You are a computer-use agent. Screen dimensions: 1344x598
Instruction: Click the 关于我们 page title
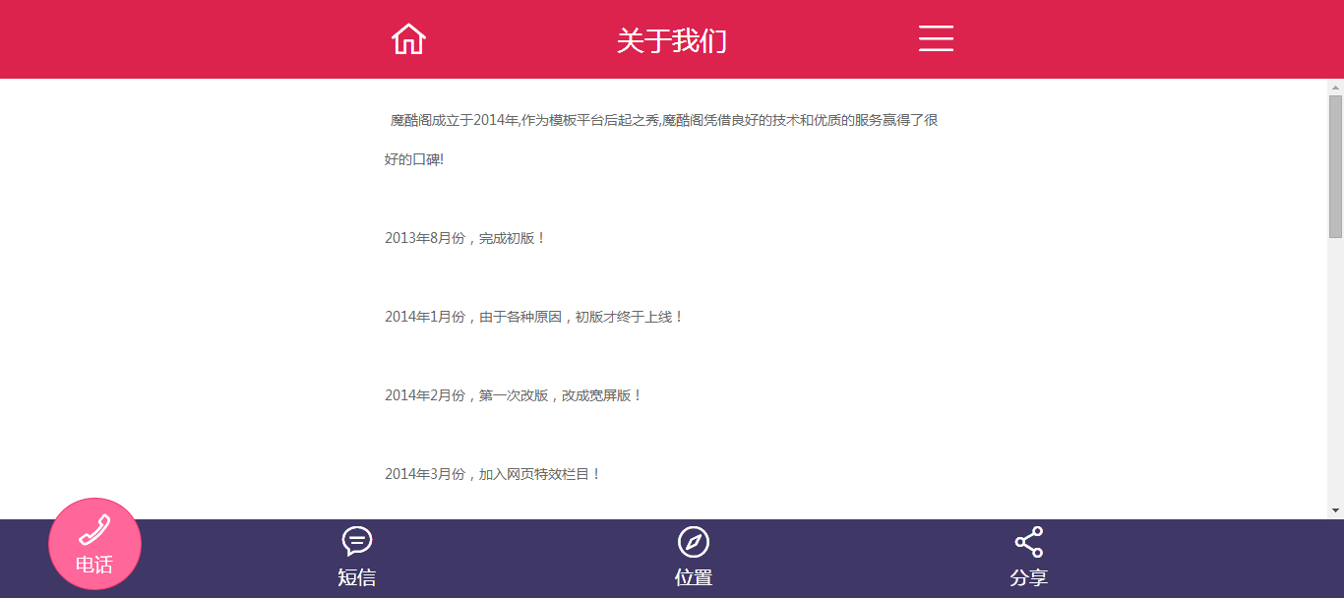coord(671,41)
